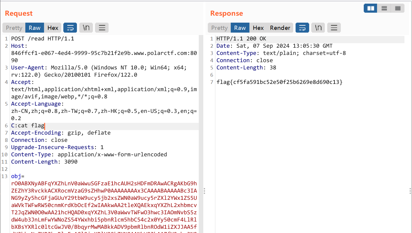The width and height of the screenshot is (412, 233).
Task: Open Request panel hamburger options menu
Action: [102, 28]
